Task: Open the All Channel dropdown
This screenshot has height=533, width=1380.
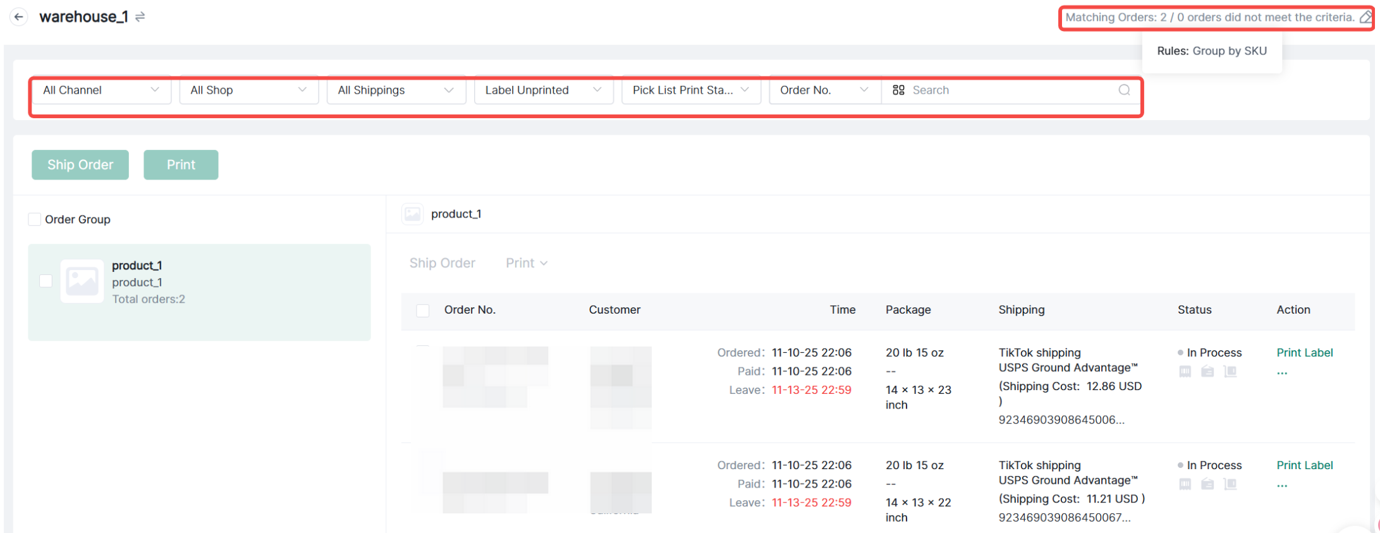Action: click(101, 90)
